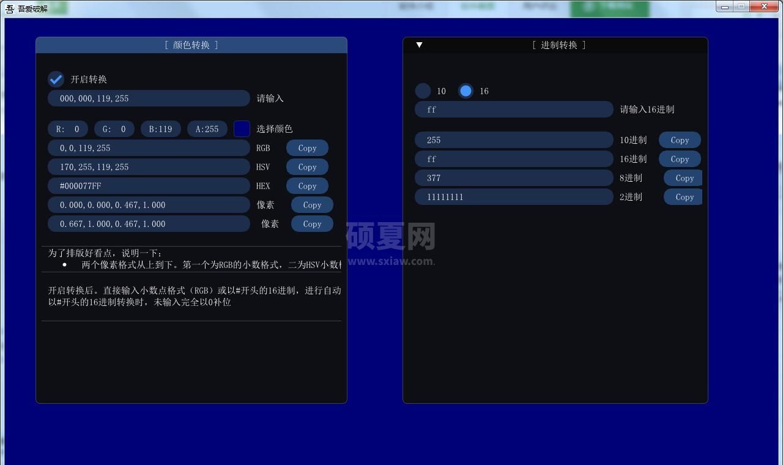Click the 进制转换 panel title text
Screen dimensions: 783x465
(558, 45)
